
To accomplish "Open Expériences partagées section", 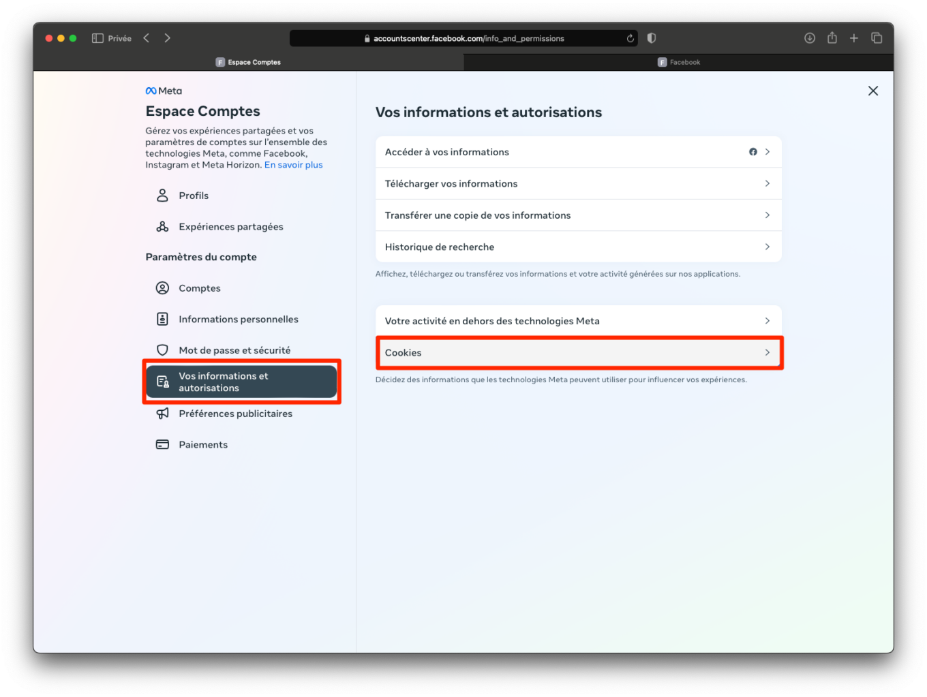I will (241, 227).
